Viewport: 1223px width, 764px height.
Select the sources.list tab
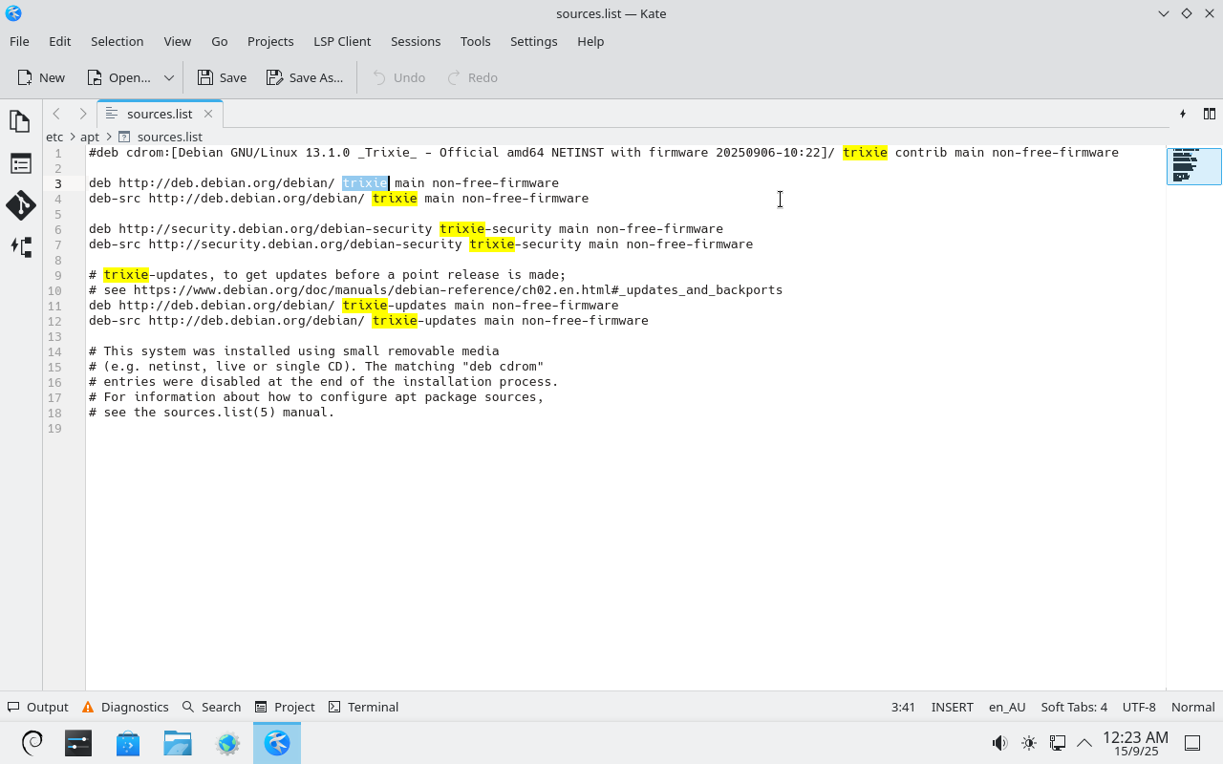coord(159,114)
